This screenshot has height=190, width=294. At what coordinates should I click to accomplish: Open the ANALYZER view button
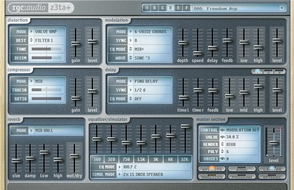click(x=212, y=177)
